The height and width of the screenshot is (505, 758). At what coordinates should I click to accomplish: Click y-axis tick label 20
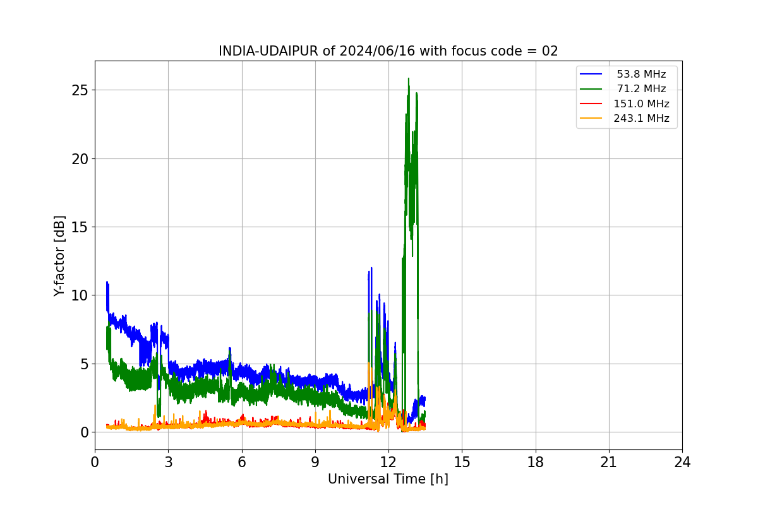click(x=80, y=158)
